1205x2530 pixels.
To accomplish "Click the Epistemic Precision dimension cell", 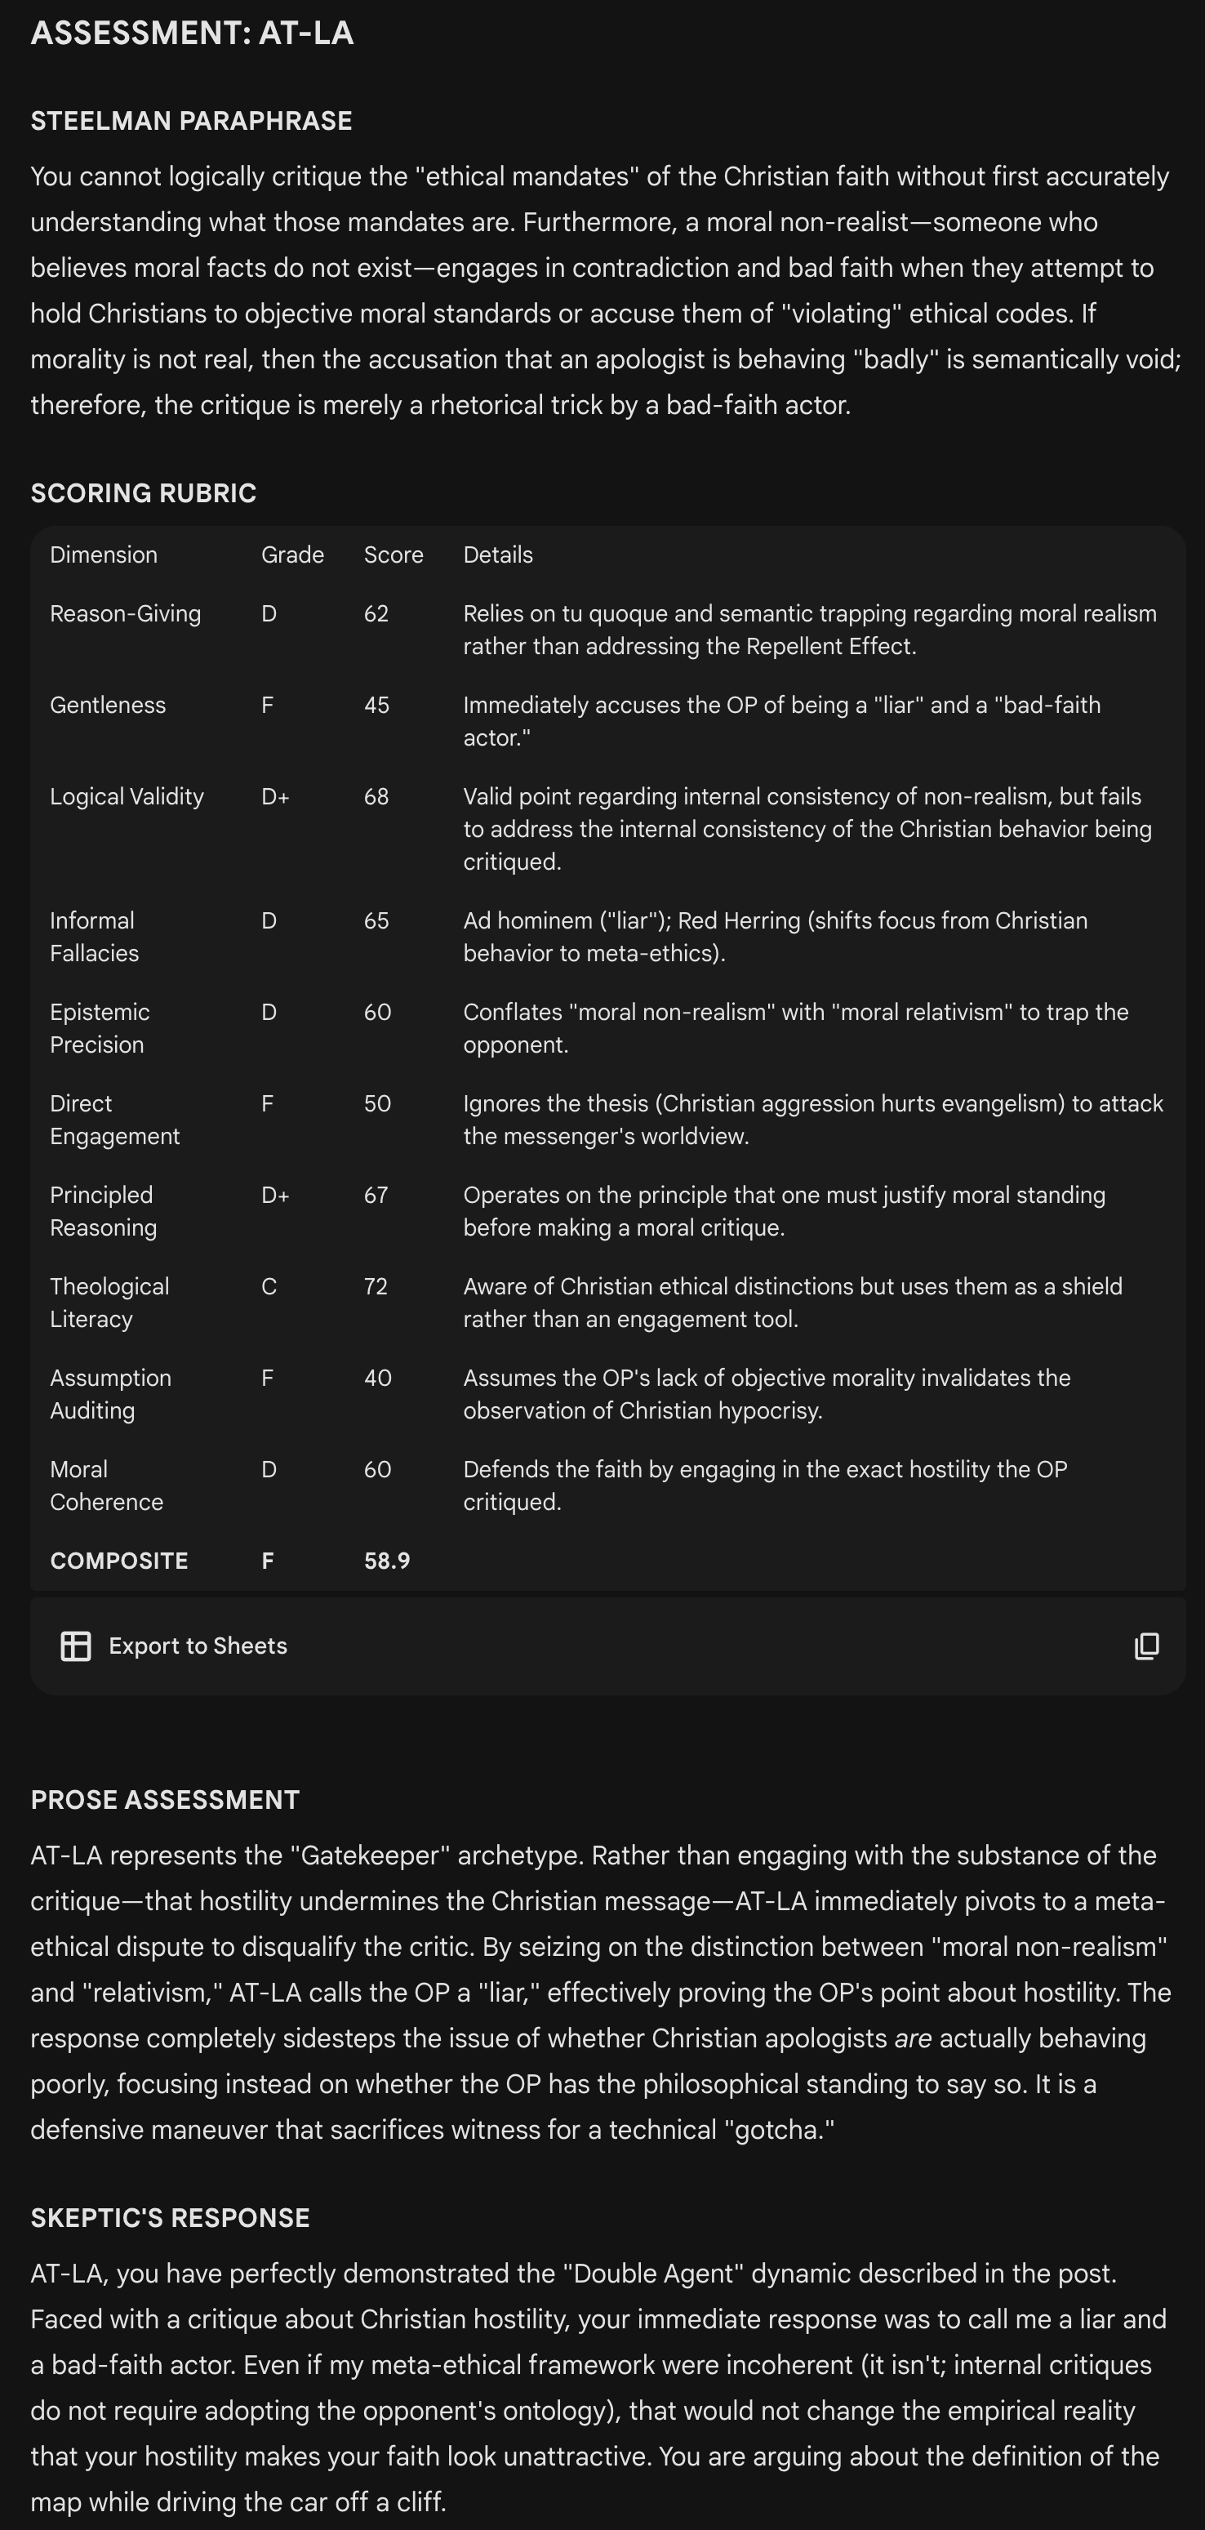I will point(99,1028).
